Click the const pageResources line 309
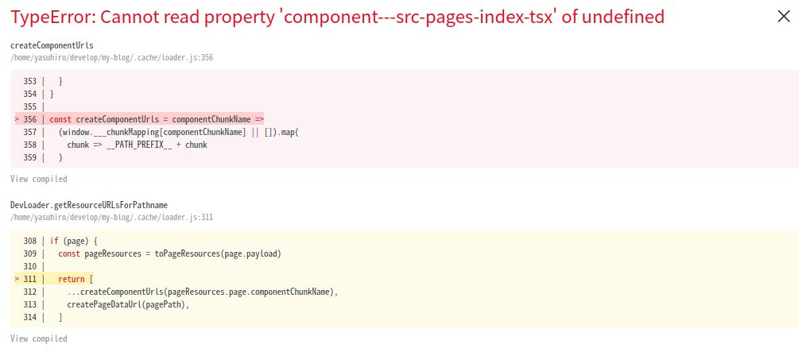The height and width of the screenshot is (352, 799). [169, 253]
